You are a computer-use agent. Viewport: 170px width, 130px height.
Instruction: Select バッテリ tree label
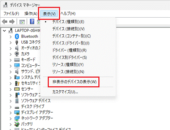(27, 124)
